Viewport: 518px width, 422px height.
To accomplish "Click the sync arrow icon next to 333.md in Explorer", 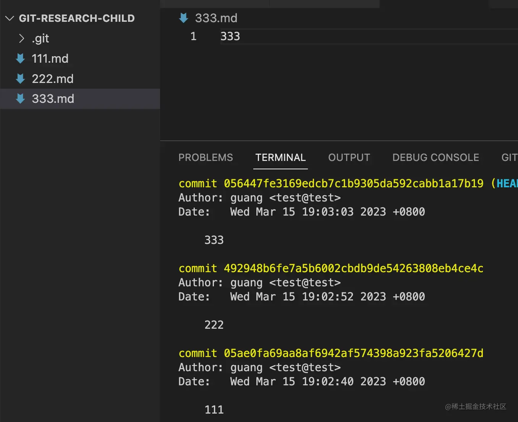I will click(x=20, y=99).
